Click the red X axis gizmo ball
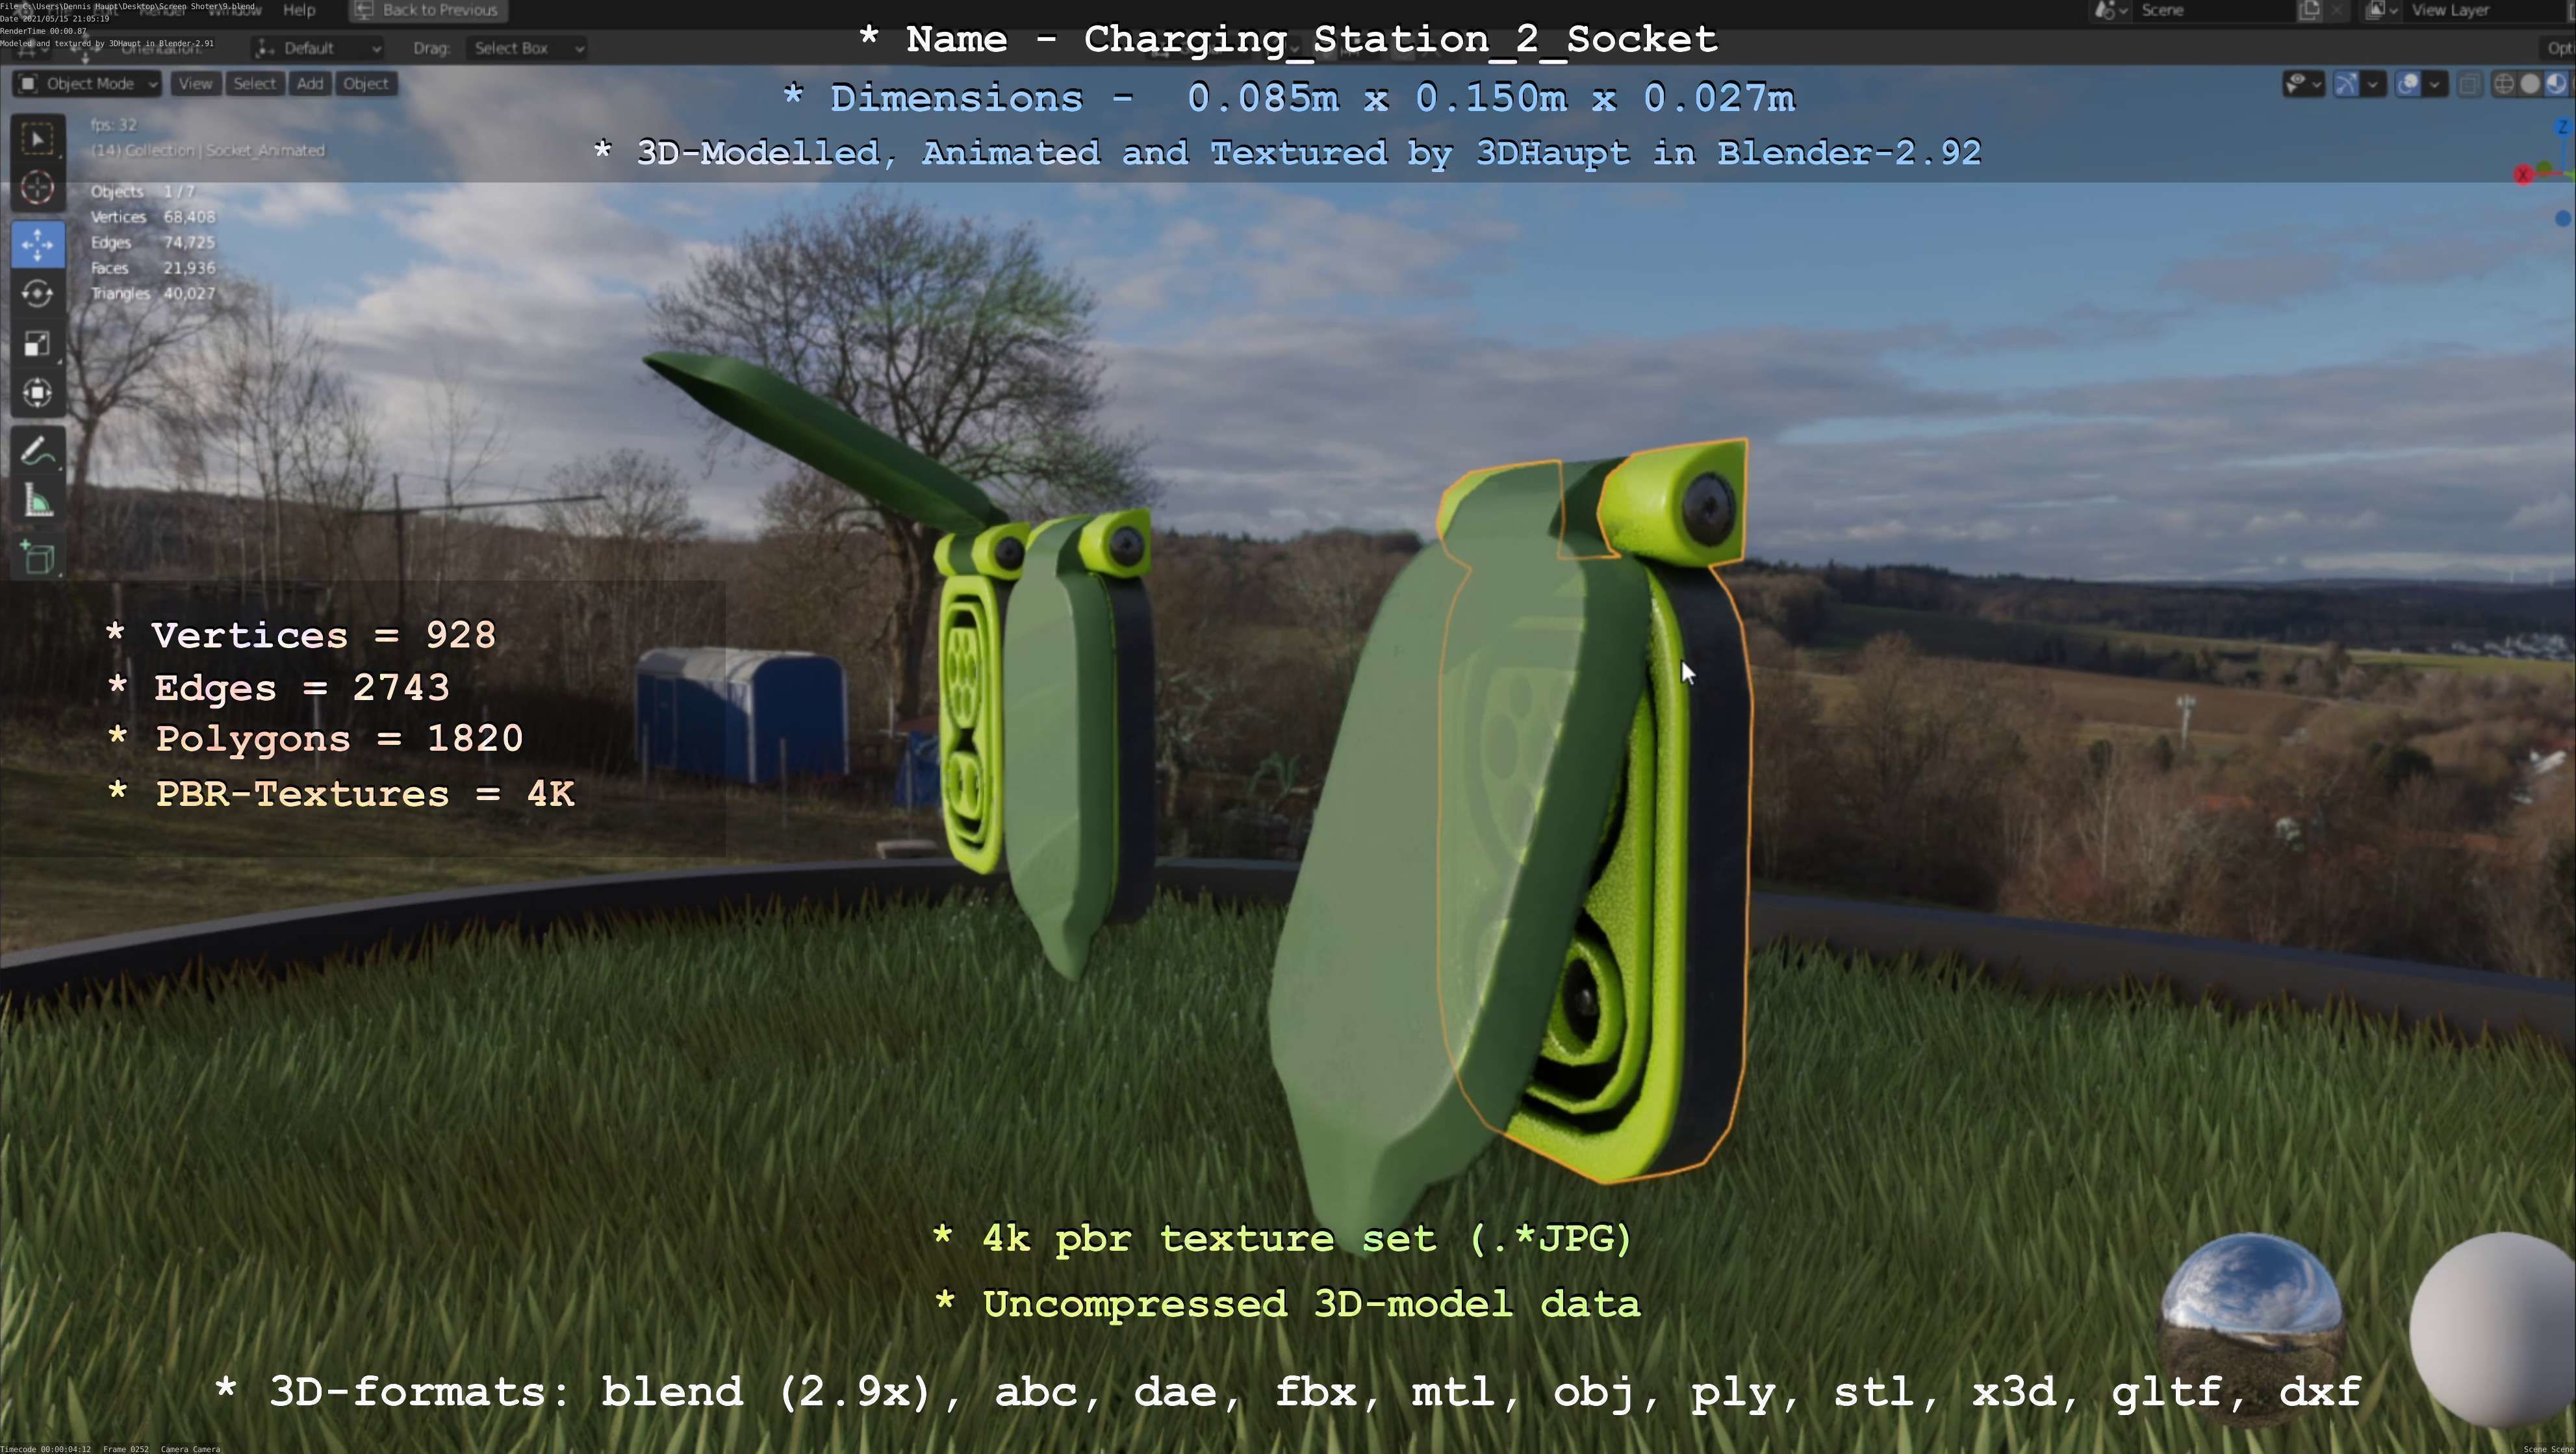This screenshot has height=1454, width=2576. (x=2523, y=175)
